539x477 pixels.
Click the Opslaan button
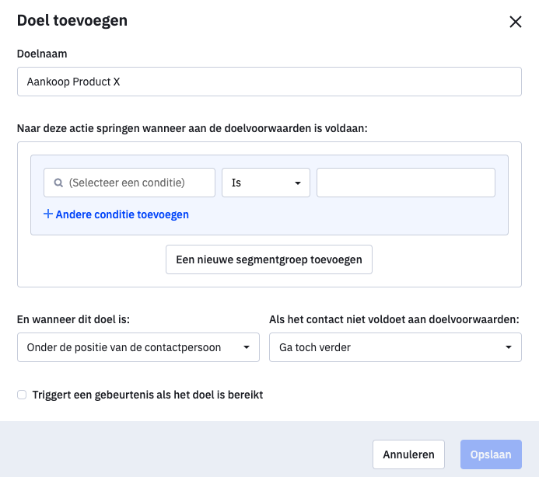click(x=491, y=454)
